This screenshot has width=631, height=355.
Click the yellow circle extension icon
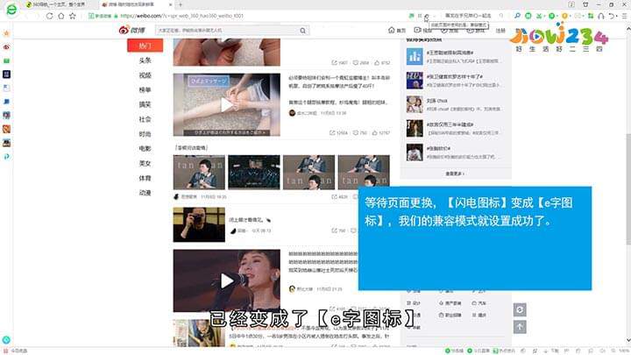point(564,16)
